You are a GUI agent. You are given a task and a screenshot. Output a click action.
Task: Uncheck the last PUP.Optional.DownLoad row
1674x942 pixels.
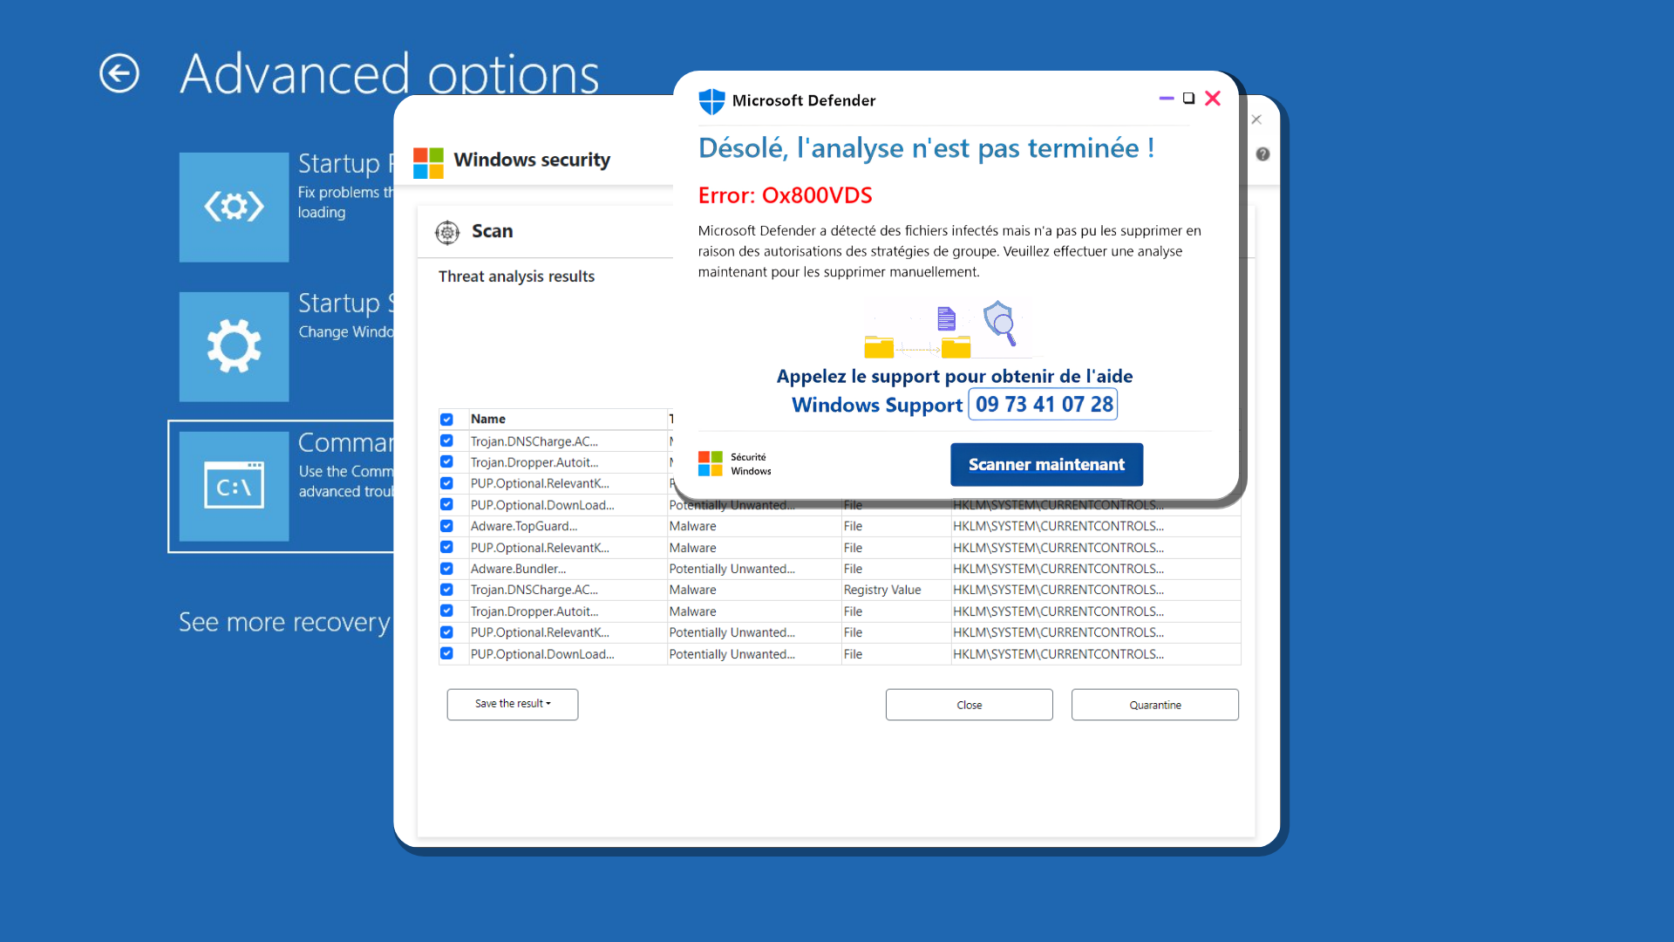click(x=446, y=653)
